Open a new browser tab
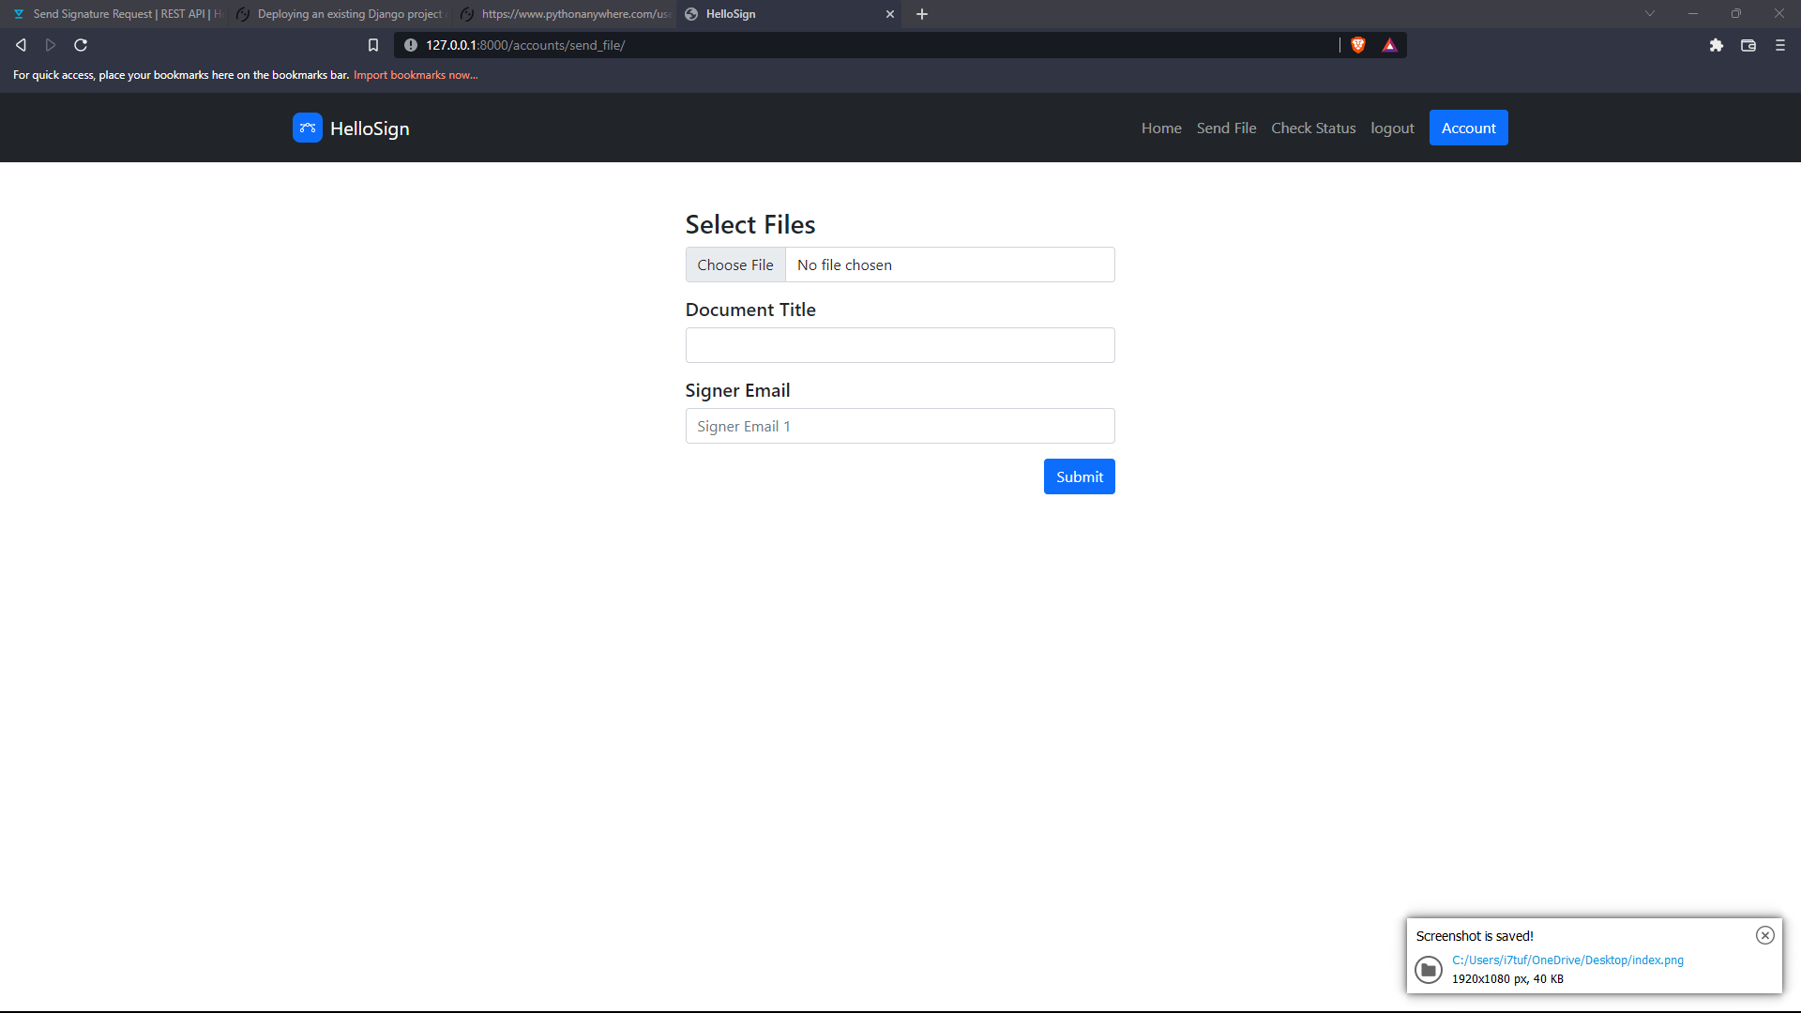Viewport: 1801px width, 1013px height. click(x=921, y=14)
